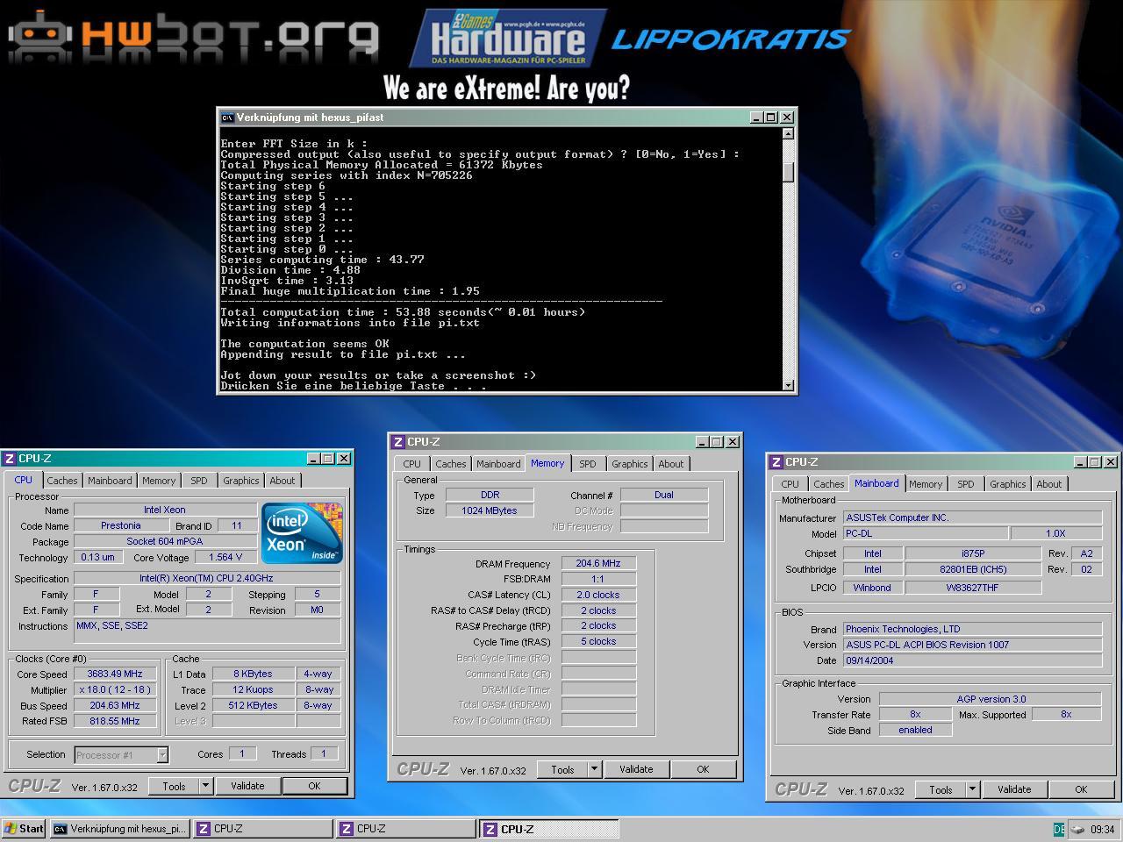Viewport: 1123px width, 842px height.
Task: Open Memory tab in left CPU-Z window
Action: point(159,481)
